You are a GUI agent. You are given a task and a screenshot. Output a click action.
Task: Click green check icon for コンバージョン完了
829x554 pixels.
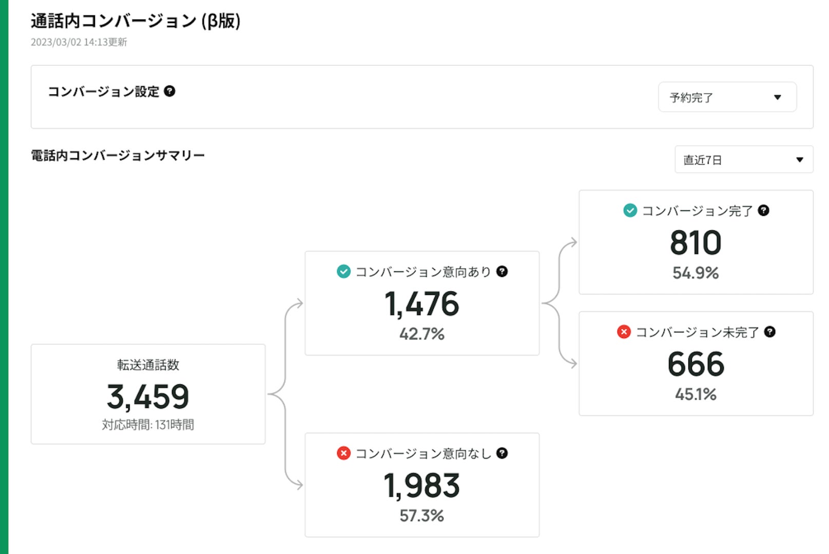[630, 210]
